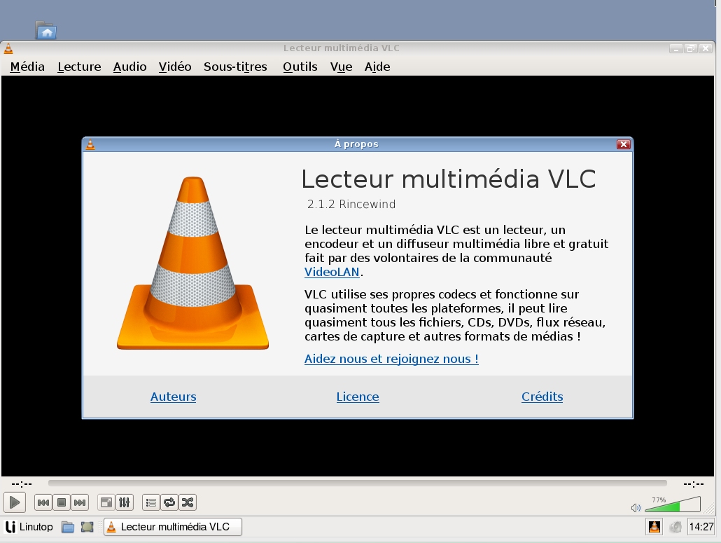Viewport: 721px width, 543px height.
Task: Stop playback with the stop button
Action: tap(62, 502)
